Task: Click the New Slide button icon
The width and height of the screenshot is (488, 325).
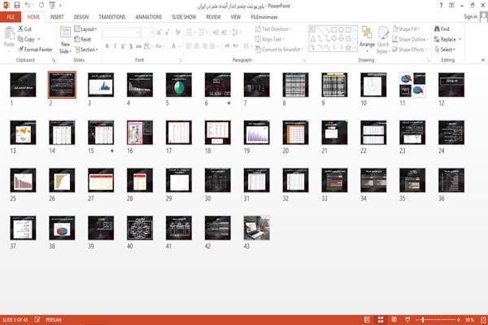Action: coord(65,33)
